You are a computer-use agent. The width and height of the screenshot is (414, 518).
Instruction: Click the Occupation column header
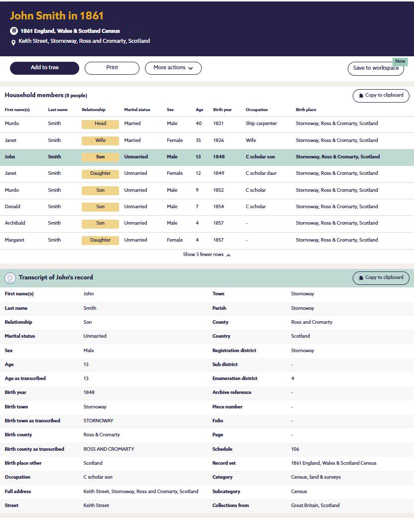(257, 110)
